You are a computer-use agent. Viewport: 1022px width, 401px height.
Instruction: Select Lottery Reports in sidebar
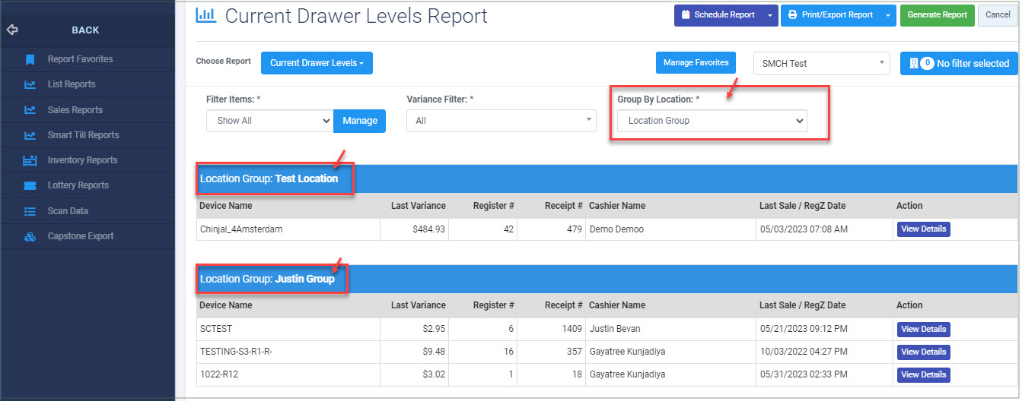point(78,185)
